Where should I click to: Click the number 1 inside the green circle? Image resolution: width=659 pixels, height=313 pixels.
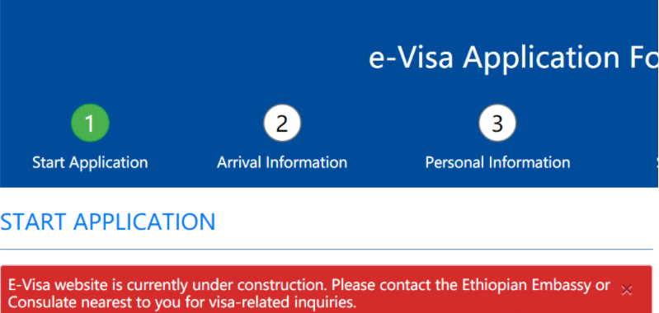(x=90, y=124)
